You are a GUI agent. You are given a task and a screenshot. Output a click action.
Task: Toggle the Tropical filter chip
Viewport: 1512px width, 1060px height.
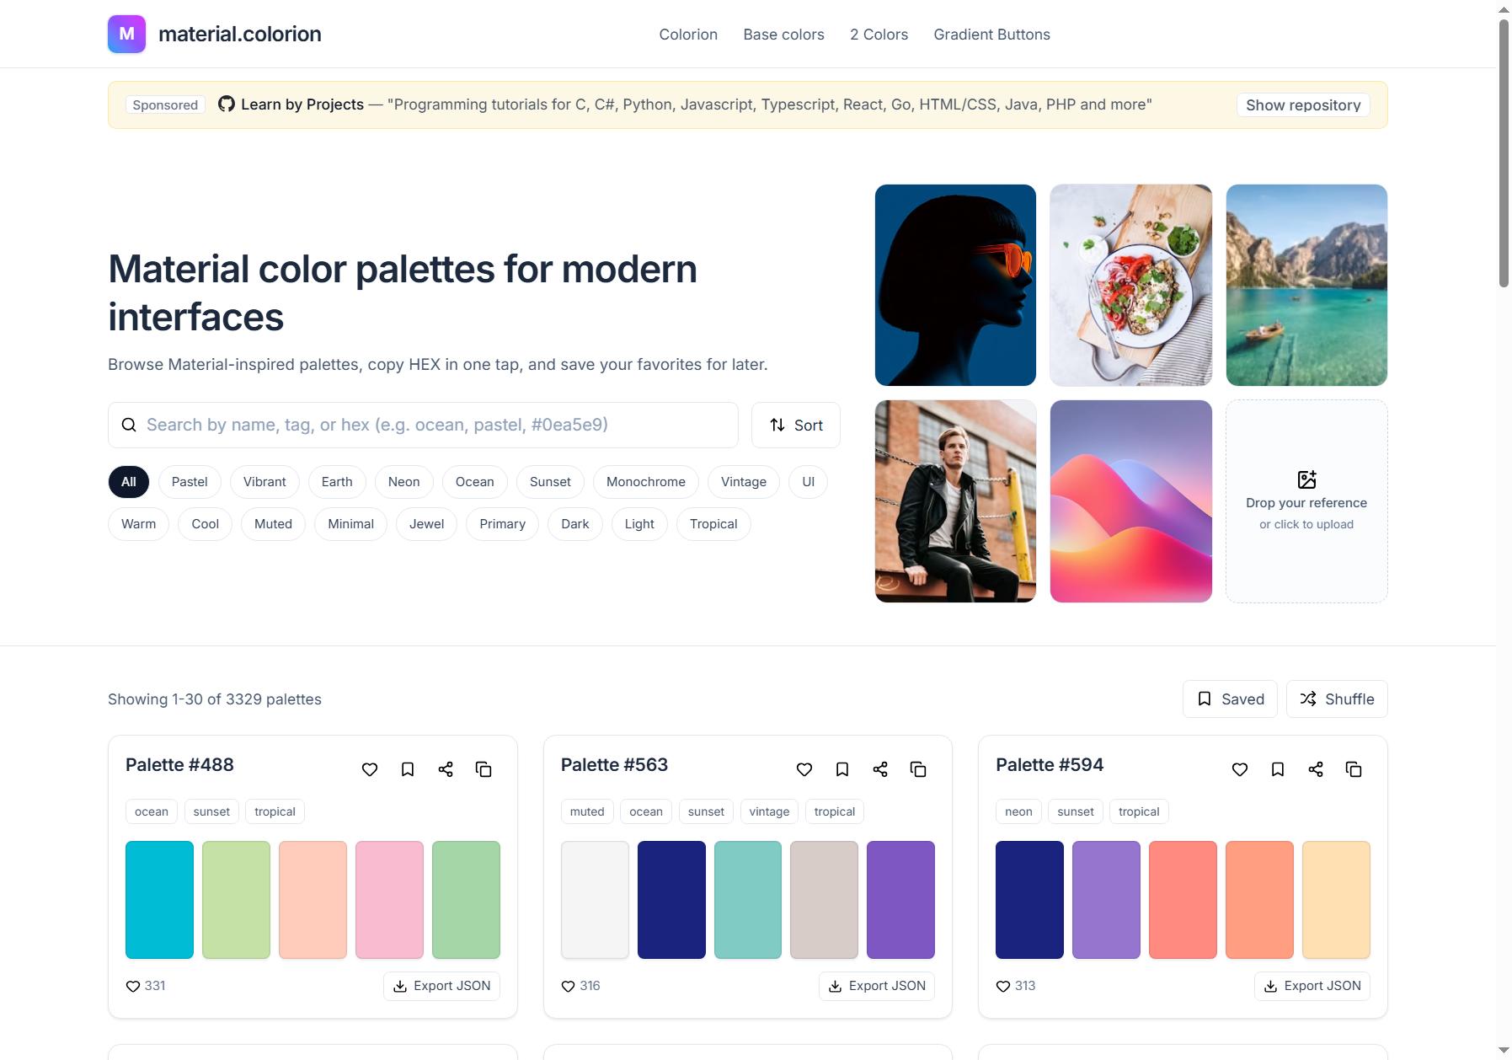713,524
